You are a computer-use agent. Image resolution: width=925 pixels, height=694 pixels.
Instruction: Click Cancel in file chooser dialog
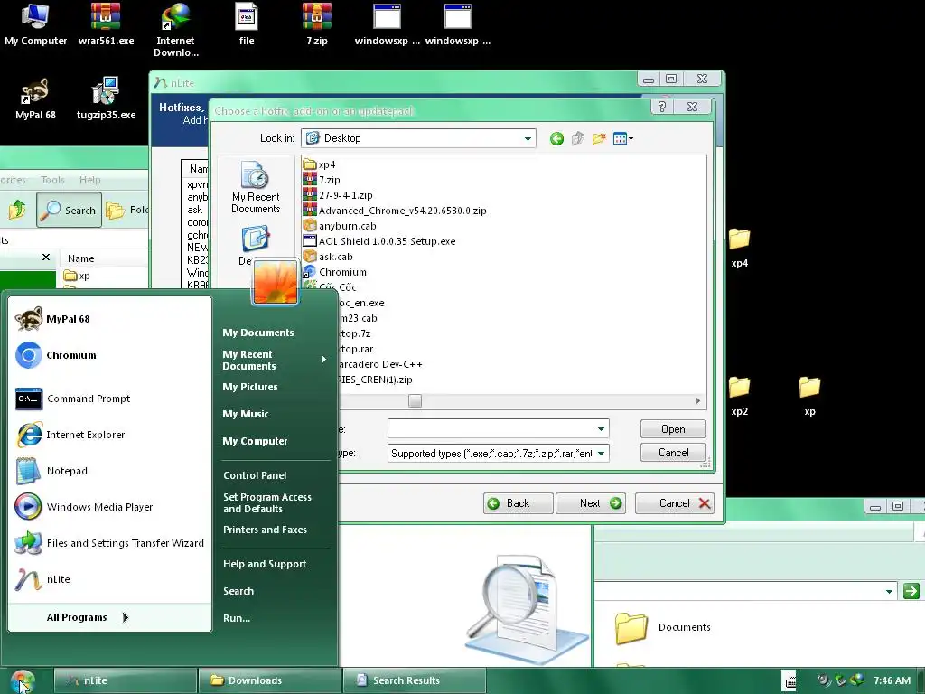coord(673,453)
